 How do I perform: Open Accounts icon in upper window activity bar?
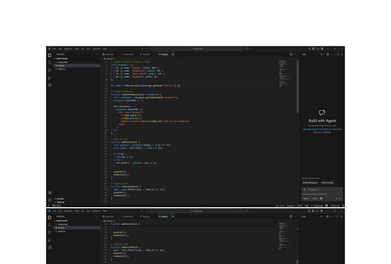click(49, 193)
